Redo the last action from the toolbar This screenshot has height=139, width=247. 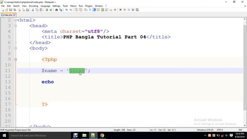[x=51, y=10]
